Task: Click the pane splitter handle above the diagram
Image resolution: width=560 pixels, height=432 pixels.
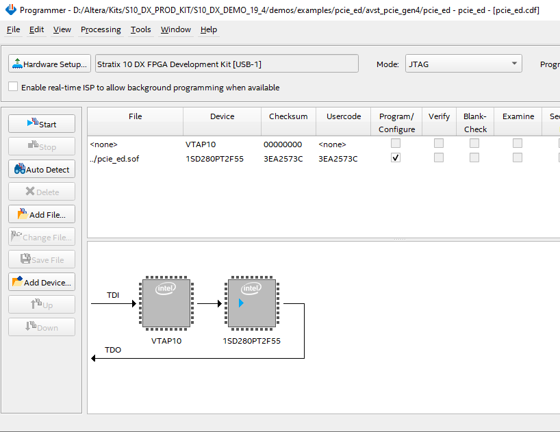Action: (399, 239)
